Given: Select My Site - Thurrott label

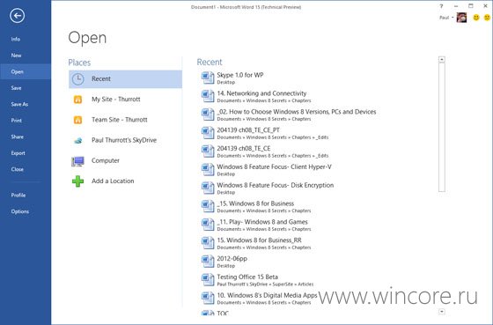Looking at the screenshot, I should tap(116, 100).
